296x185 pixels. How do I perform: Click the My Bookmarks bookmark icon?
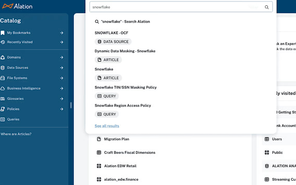[3, 33]
